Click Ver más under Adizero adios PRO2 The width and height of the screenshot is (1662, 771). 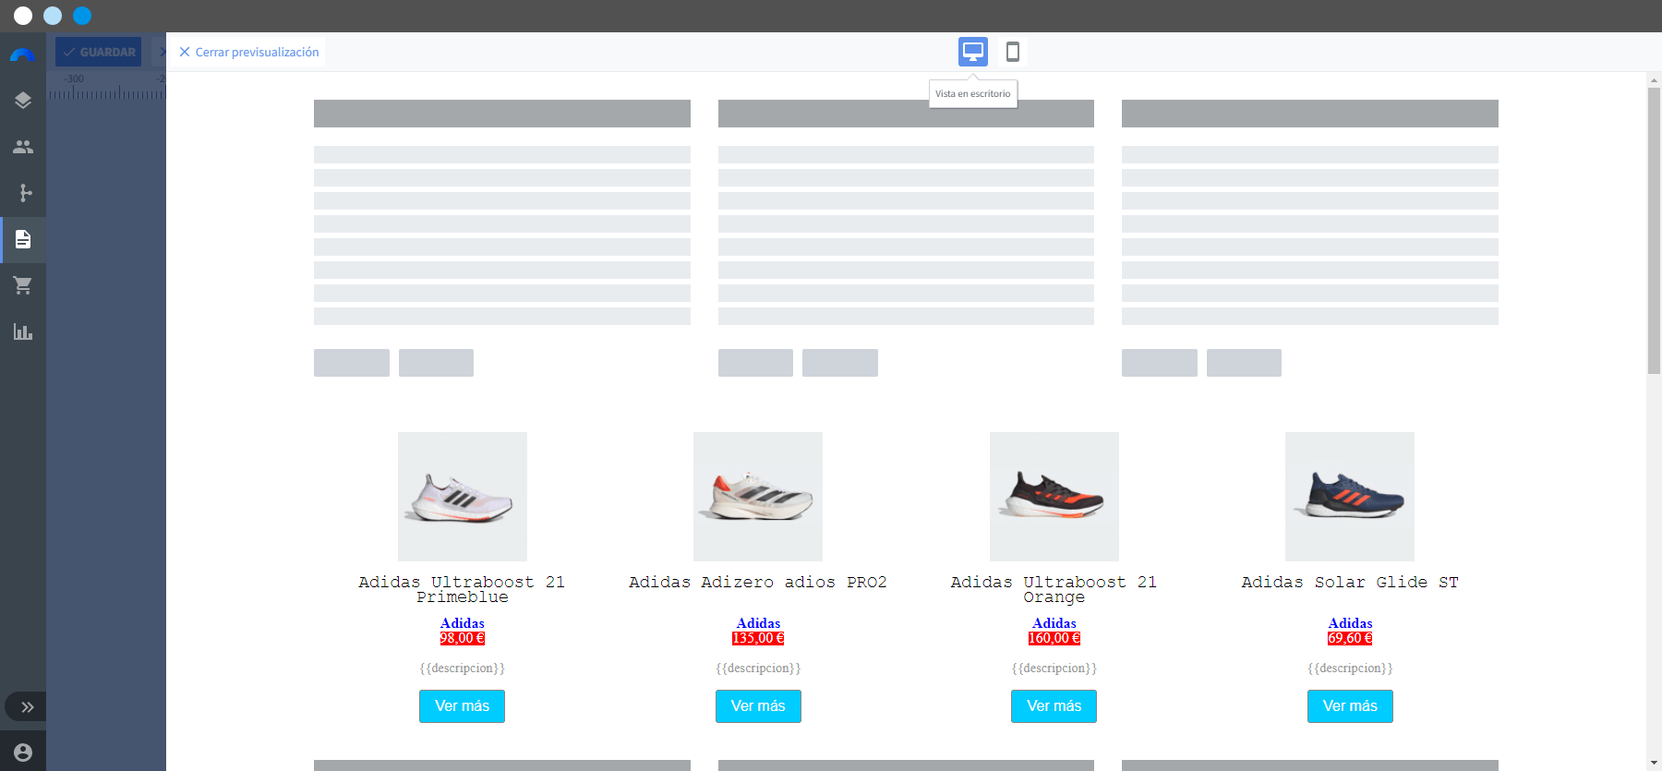coord(758,706)
